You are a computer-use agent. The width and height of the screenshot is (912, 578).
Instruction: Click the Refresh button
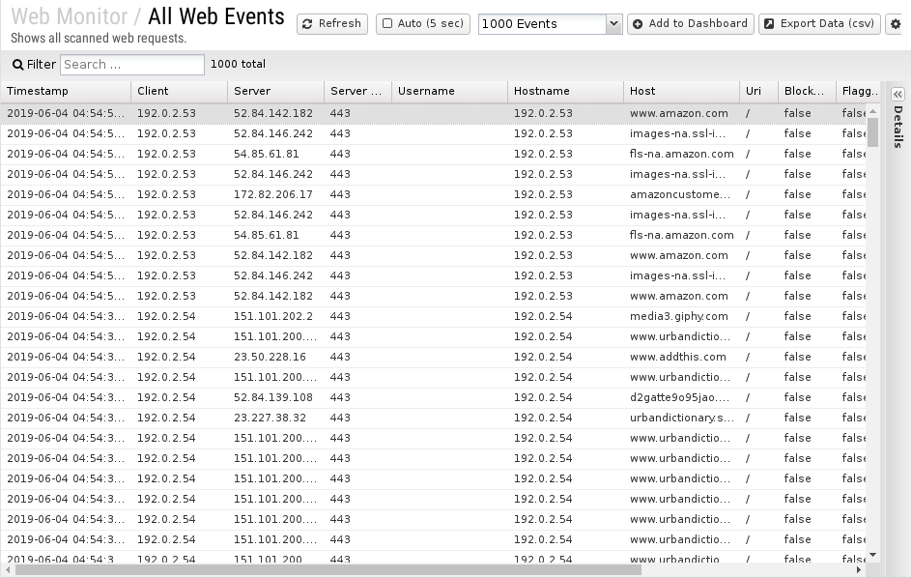pos(332,24)
